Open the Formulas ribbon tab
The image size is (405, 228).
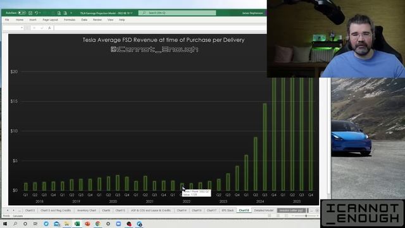[70, 20]
